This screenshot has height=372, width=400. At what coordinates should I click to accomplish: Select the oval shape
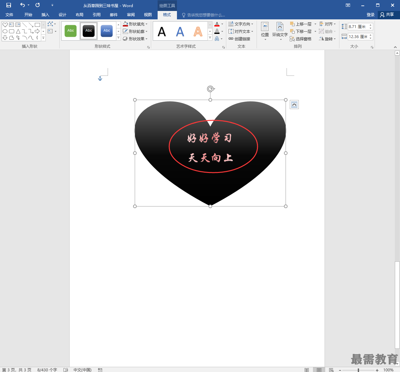[5, 31]
